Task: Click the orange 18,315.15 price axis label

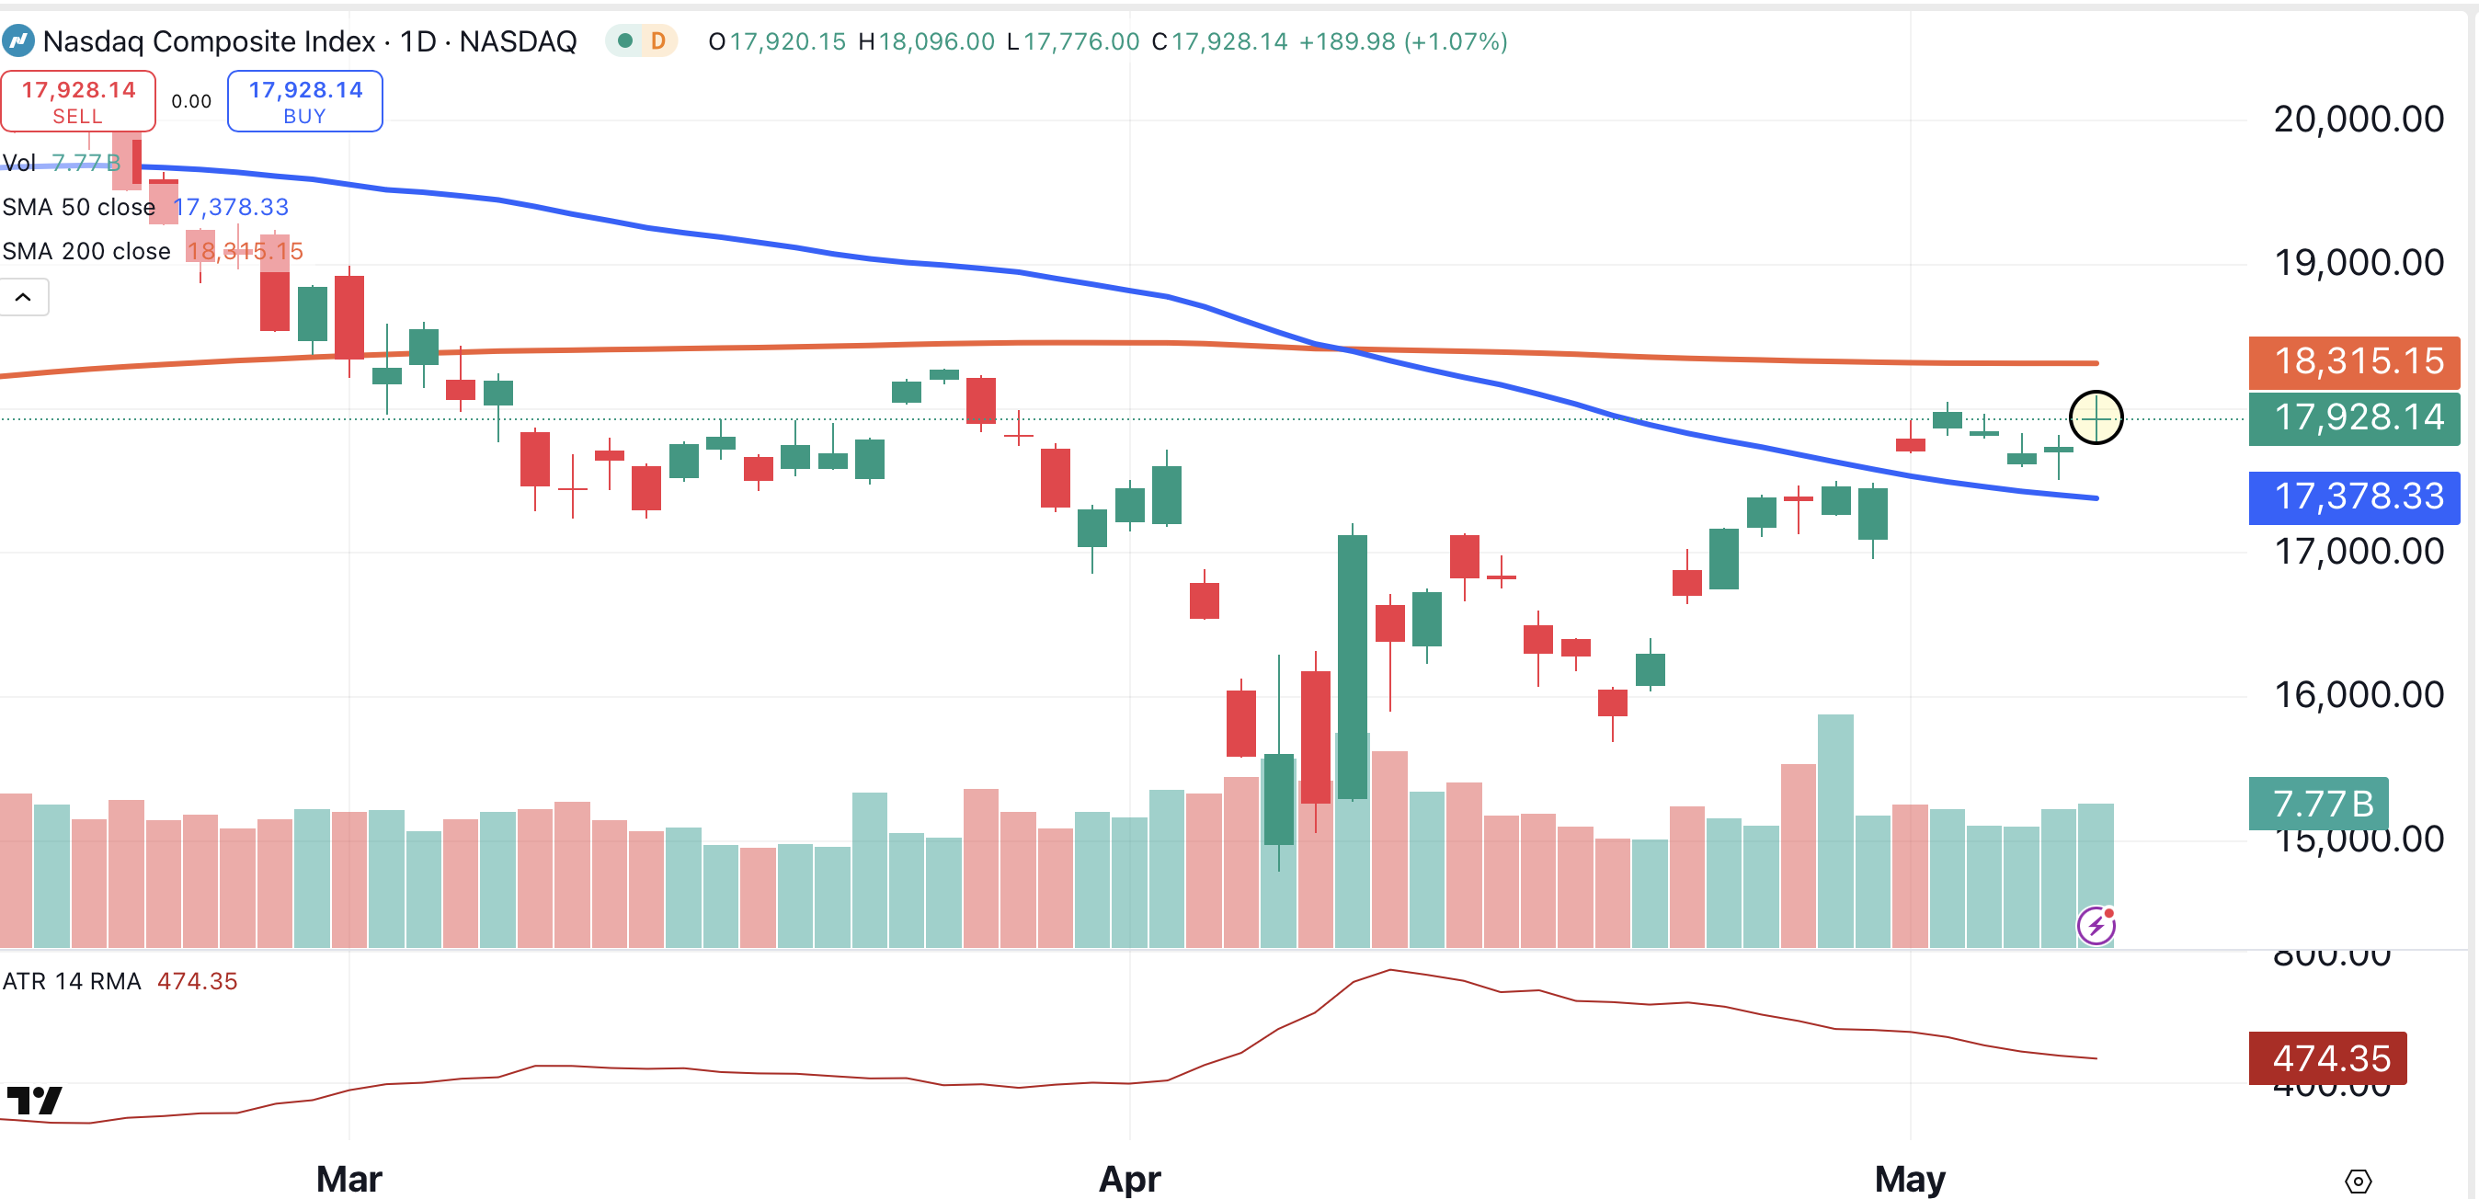Action: click(x=2353, y=360)
